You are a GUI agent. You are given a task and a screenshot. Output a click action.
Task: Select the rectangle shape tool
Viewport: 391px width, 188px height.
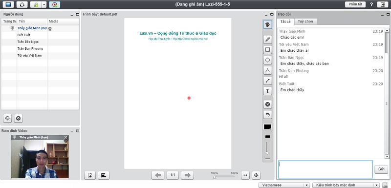[267, 50]
